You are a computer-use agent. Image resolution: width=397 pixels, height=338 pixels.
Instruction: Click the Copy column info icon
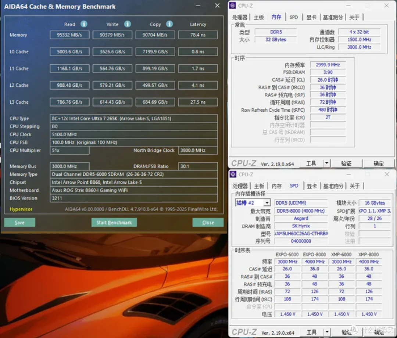pos(169,24)
